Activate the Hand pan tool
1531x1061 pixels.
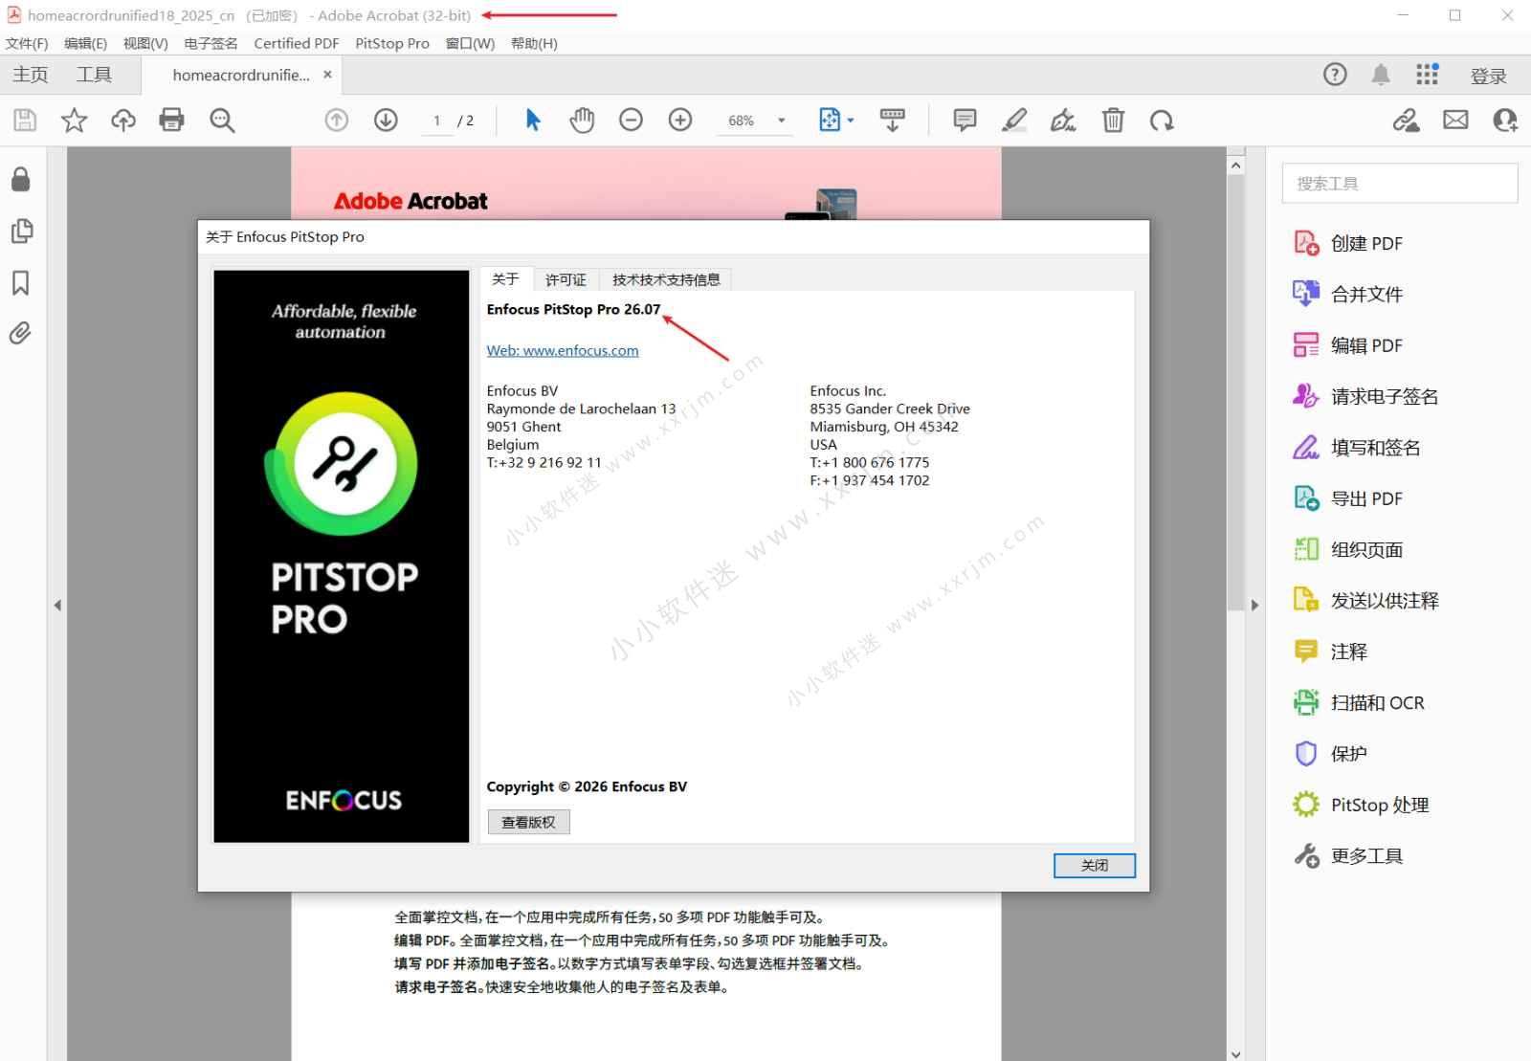[x=582, y=120]
